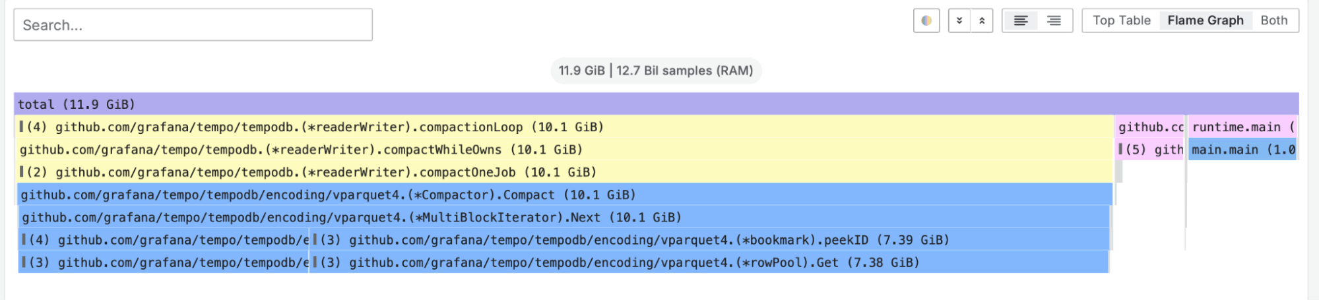This screenshot has width=1319, height=300.
Task: Open the color scheme picker
Action: (926, 20)
